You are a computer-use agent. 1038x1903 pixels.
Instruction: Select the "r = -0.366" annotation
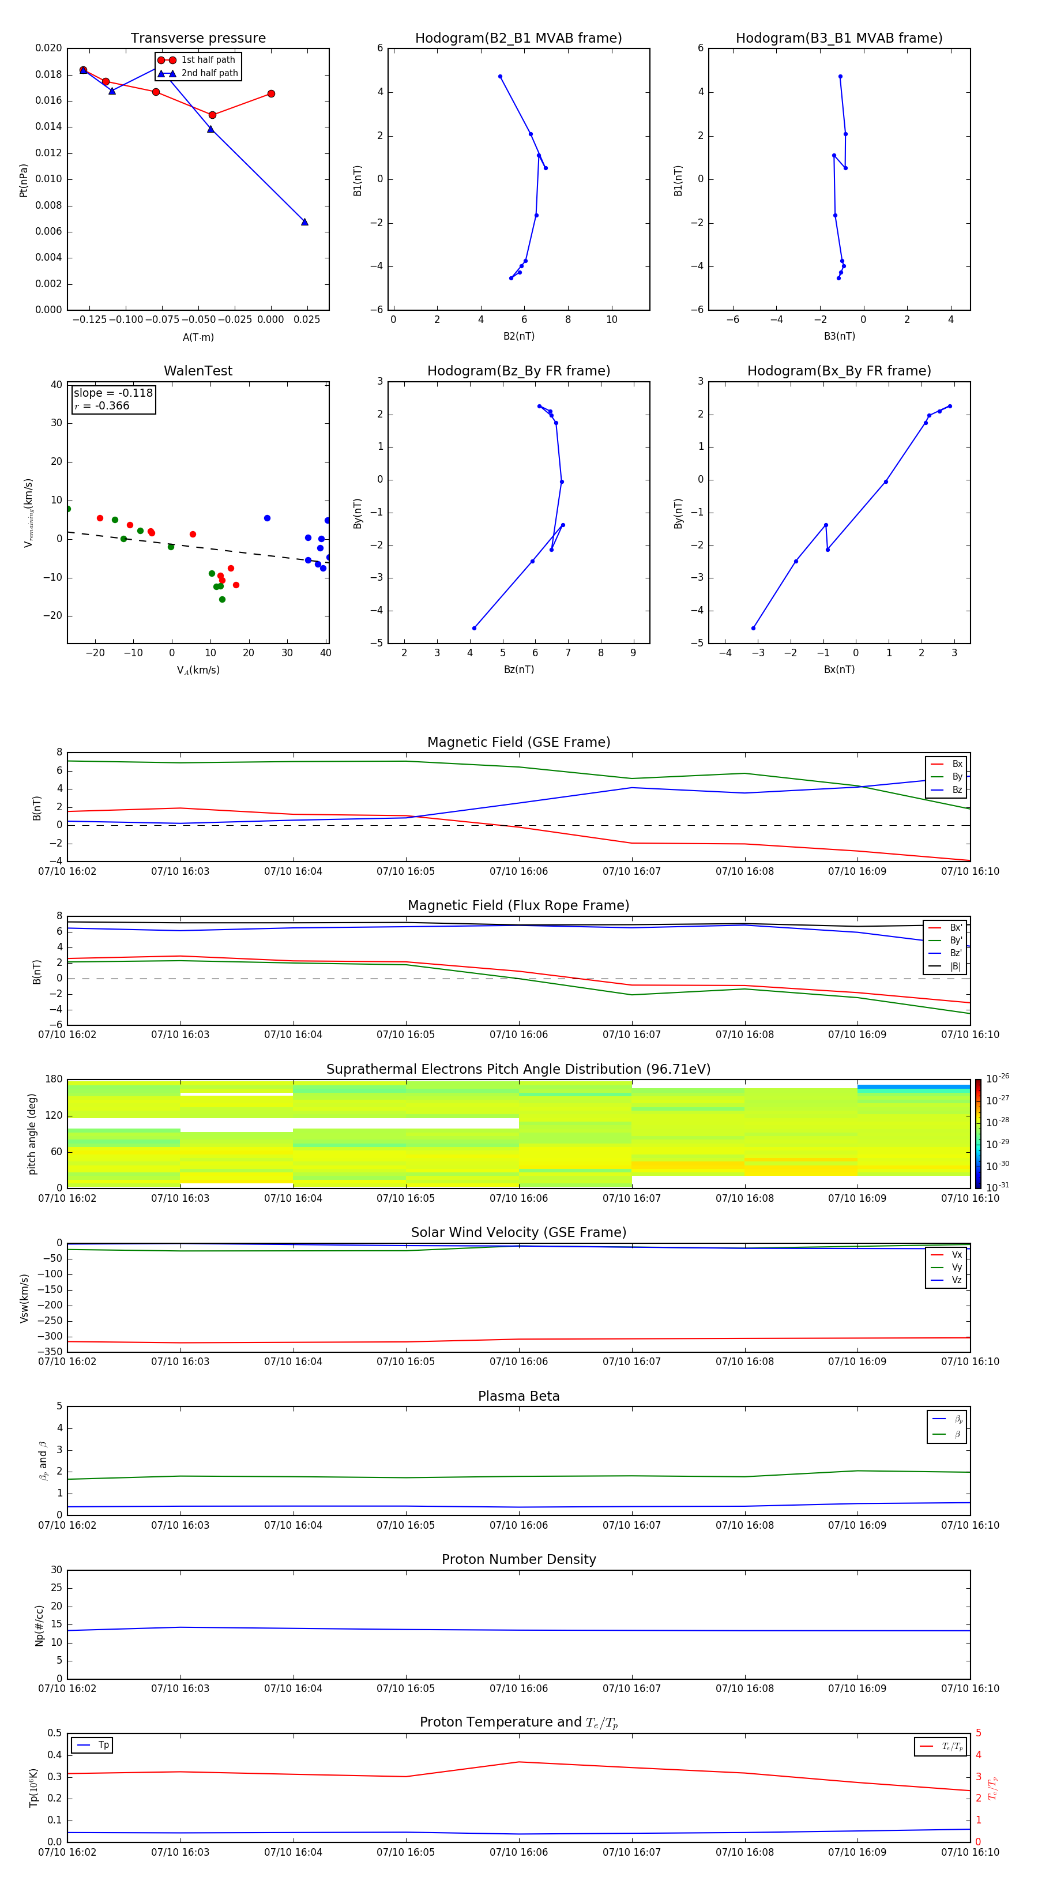point(102,405)
